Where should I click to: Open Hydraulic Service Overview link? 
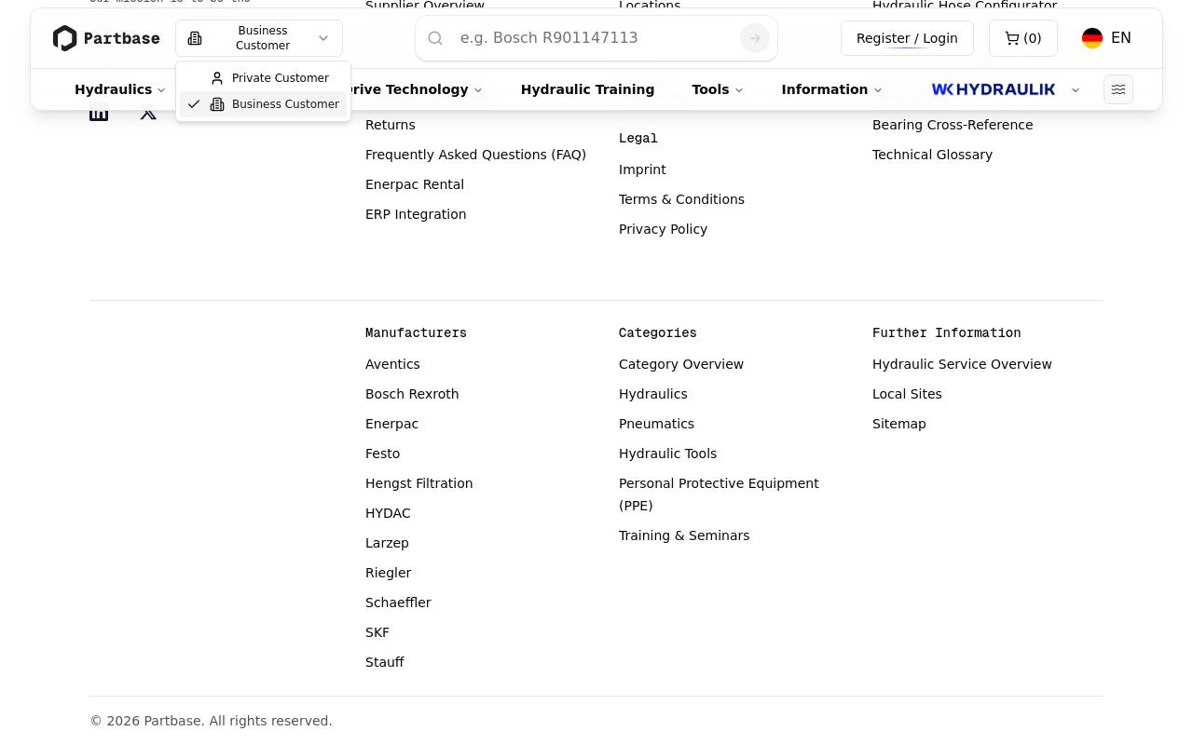coord(962,364)
